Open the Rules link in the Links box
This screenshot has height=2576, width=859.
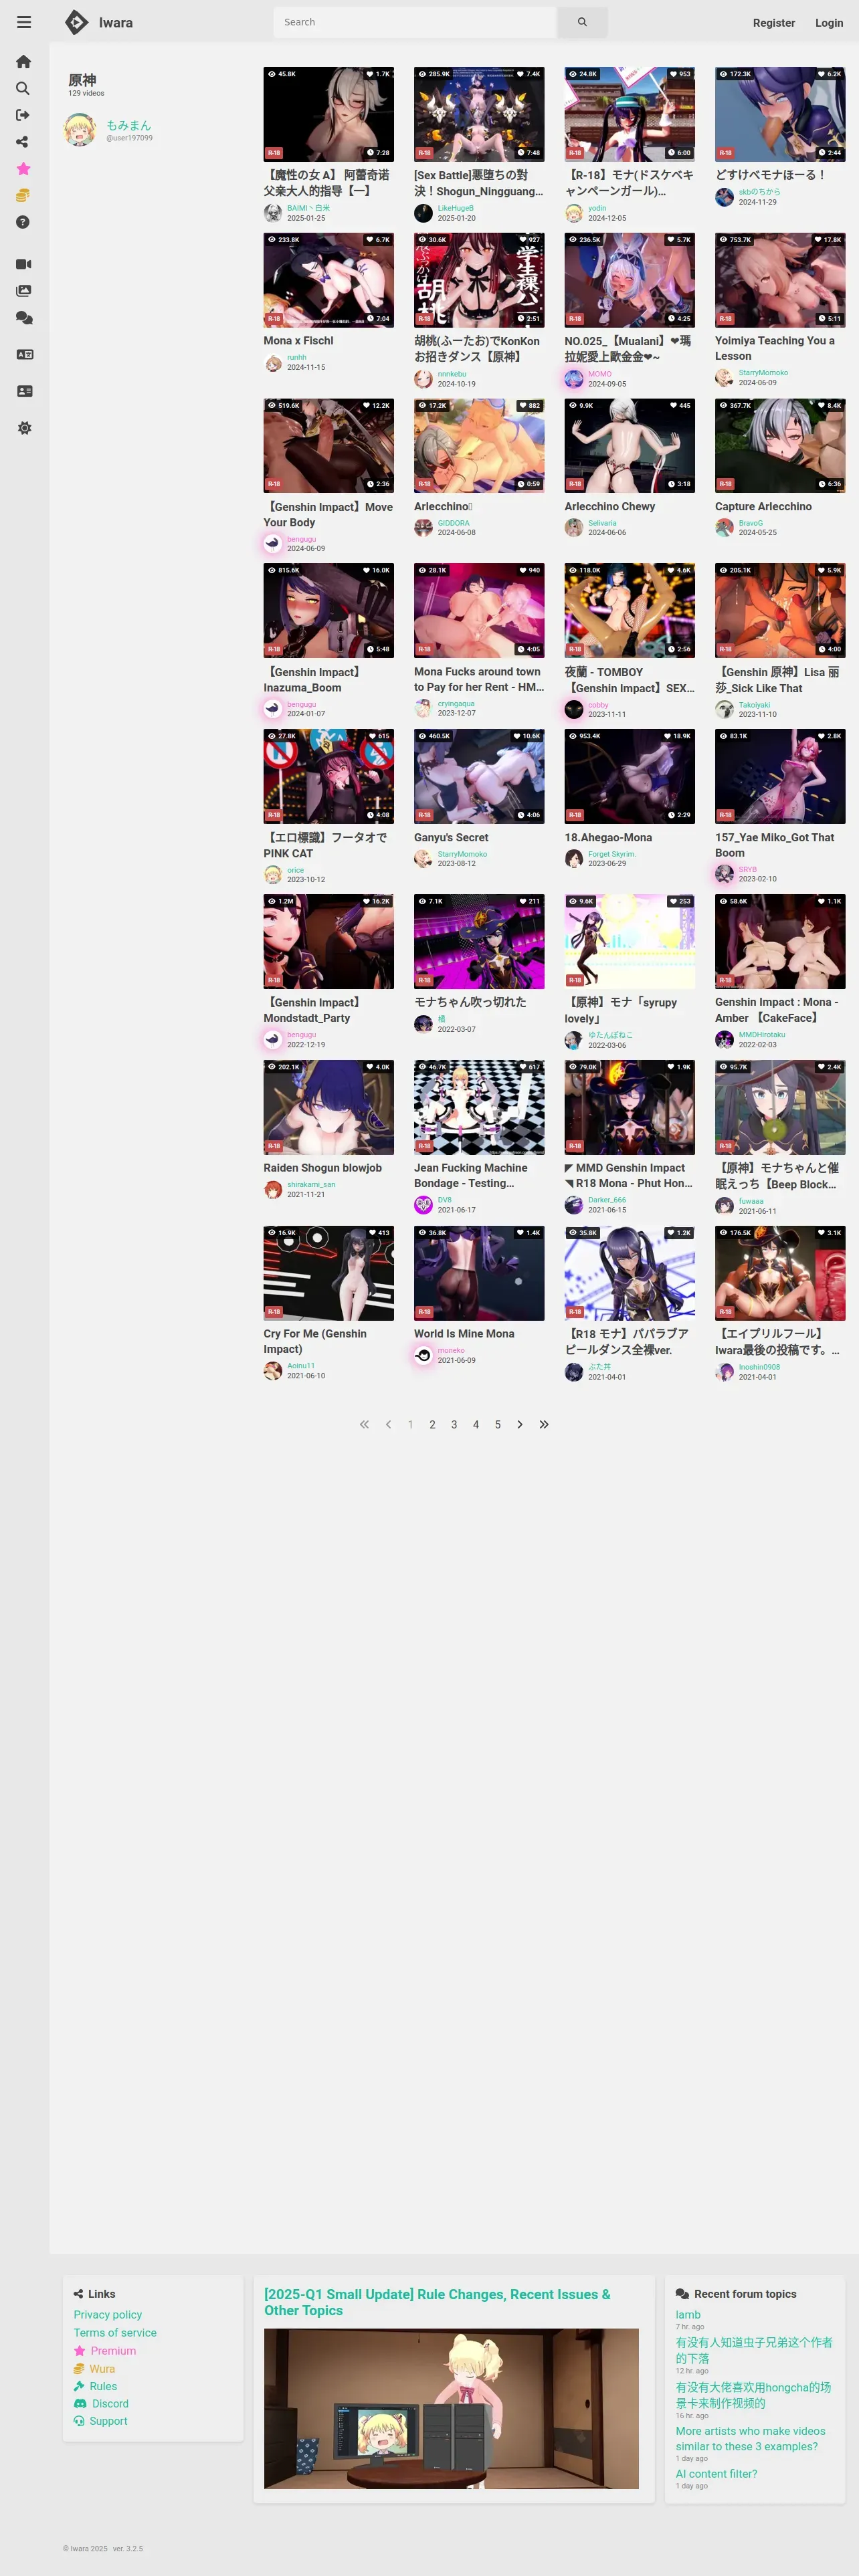(x=103, y=2386)
